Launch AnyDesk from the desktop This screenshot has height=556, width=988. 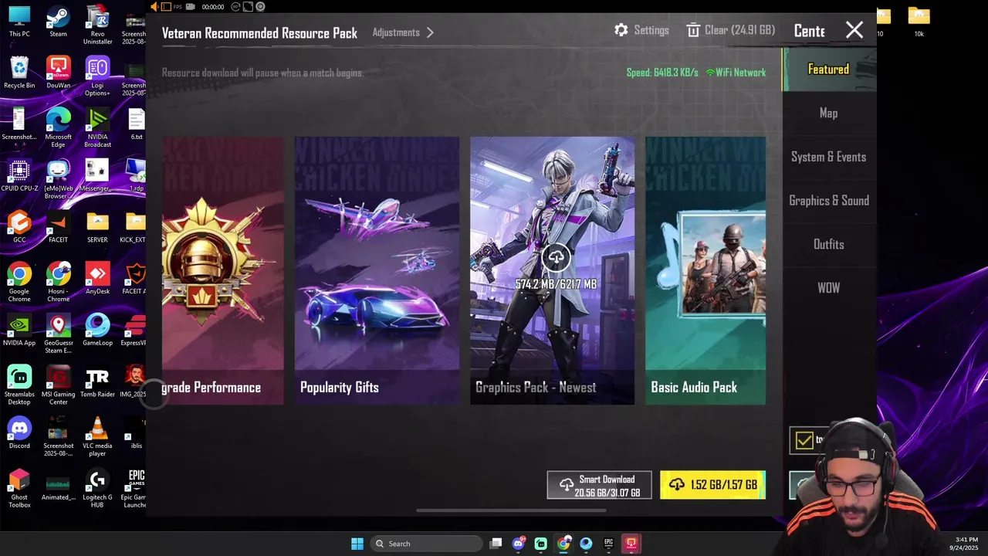97,279
